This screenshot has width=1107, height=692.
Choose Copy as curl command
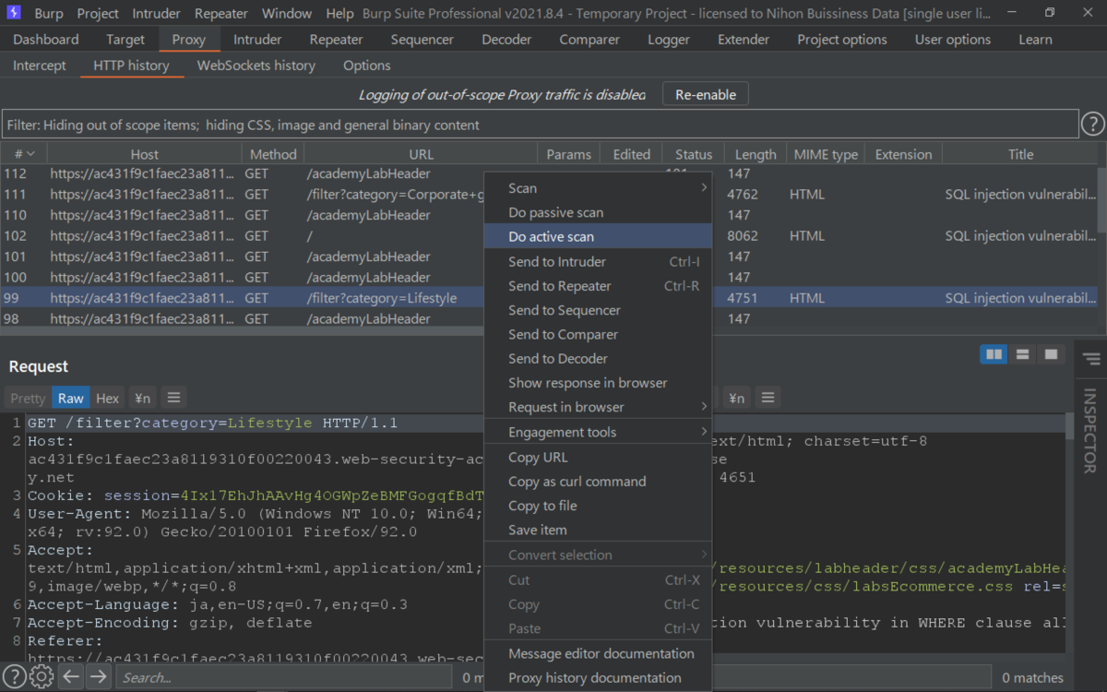pyautogui.click(x=598, y=481)
